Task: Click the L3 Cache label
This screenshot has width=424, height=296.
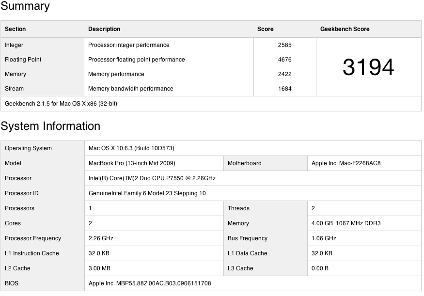Action: [x=240, y=268]
